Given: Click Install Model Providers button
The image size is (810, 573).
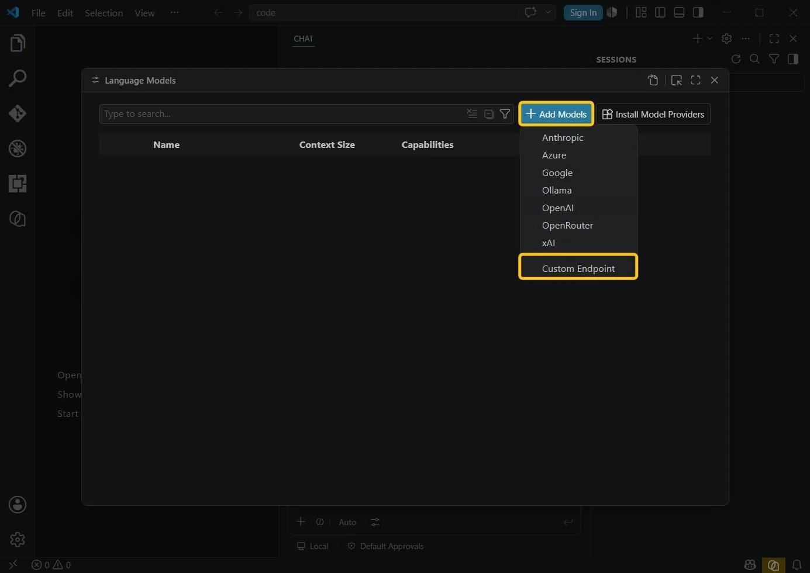Looking at the screenshot, I should [653, 114].
